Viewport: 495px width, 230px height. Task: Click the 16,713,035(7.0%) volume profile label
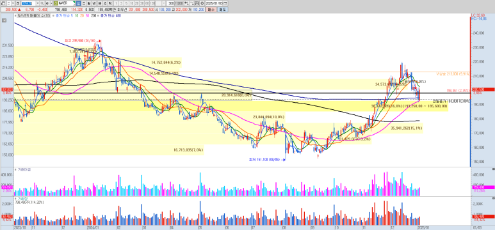click(x=188, y=150)
